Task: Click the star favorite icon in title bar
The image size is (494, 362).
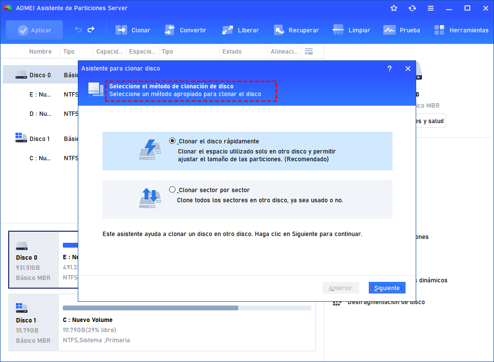Action: tap(394, 8)
